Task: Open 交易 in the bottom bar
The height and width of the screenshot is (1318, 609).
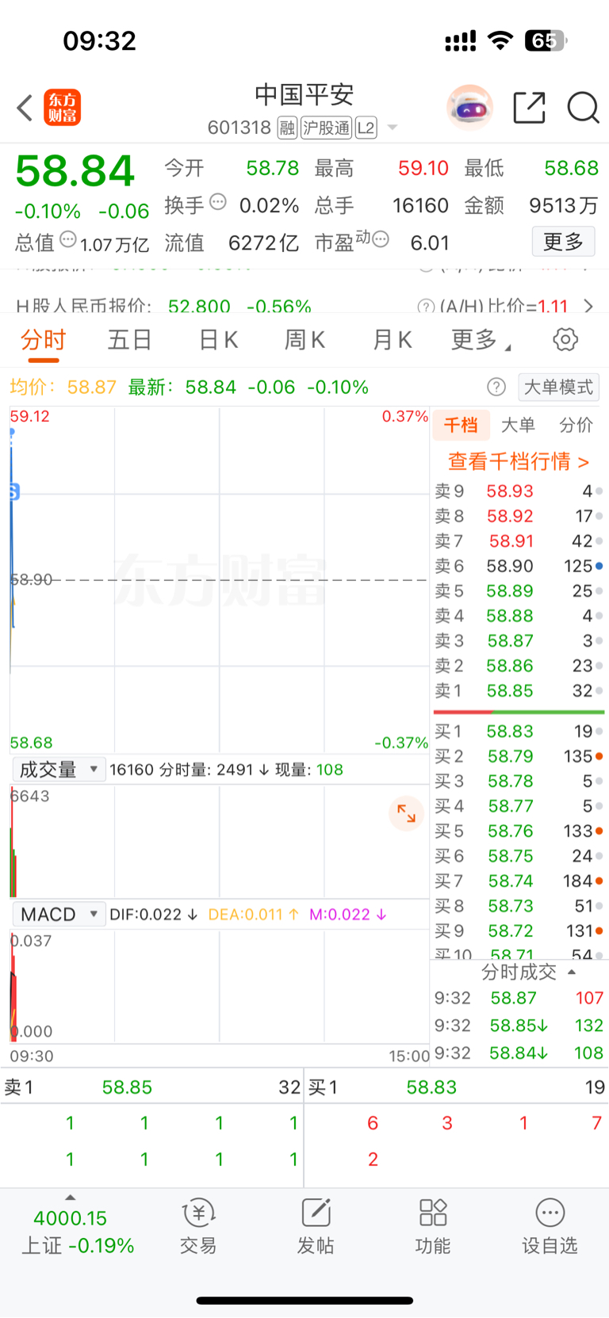Action: pos(198,1227)
